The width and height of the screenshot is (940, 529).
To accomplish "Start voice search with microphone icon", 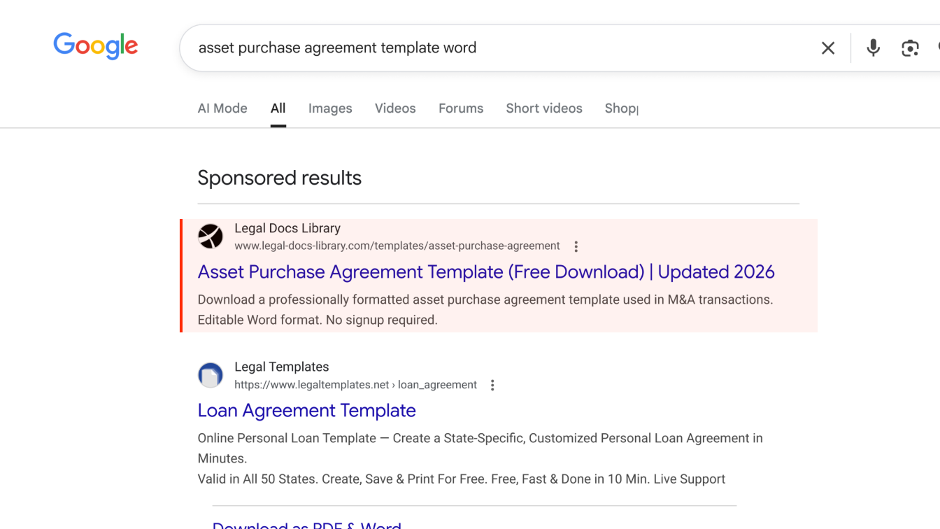I will pyautogui.click(x=873, y=48).
